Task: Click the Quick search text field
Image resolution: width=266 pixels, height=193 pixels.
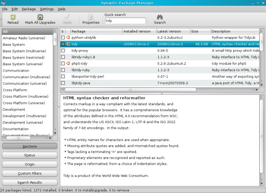Action: [125, 20]
